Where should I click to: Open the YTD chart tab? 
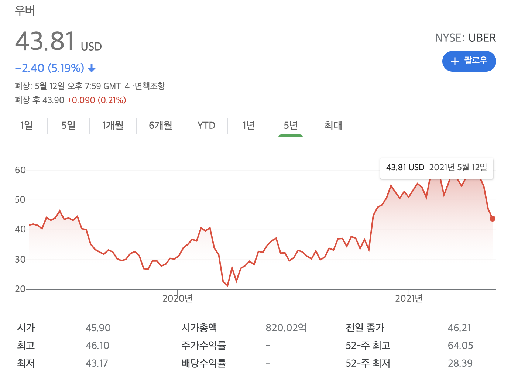pos(206,126)
